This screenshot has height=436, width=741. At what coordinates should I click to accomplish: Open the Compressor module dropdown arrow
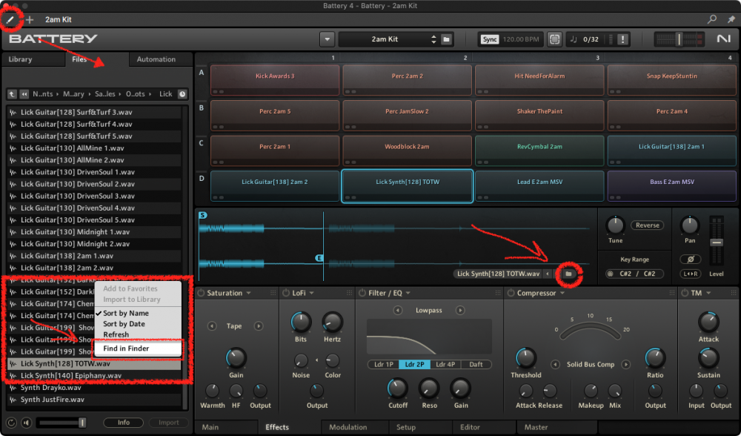562,293
